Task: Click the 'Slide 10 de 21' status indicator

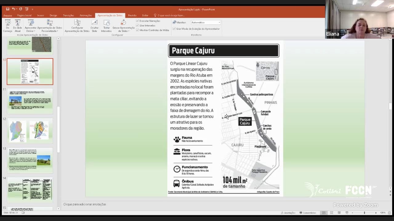Action: point(11,212)
